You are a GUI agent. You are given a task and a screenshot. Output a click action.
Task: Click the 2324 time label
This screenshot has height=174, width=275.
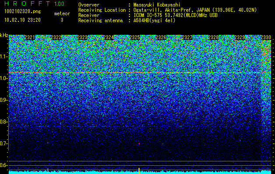pyautogui.click(x=108, y=37)
